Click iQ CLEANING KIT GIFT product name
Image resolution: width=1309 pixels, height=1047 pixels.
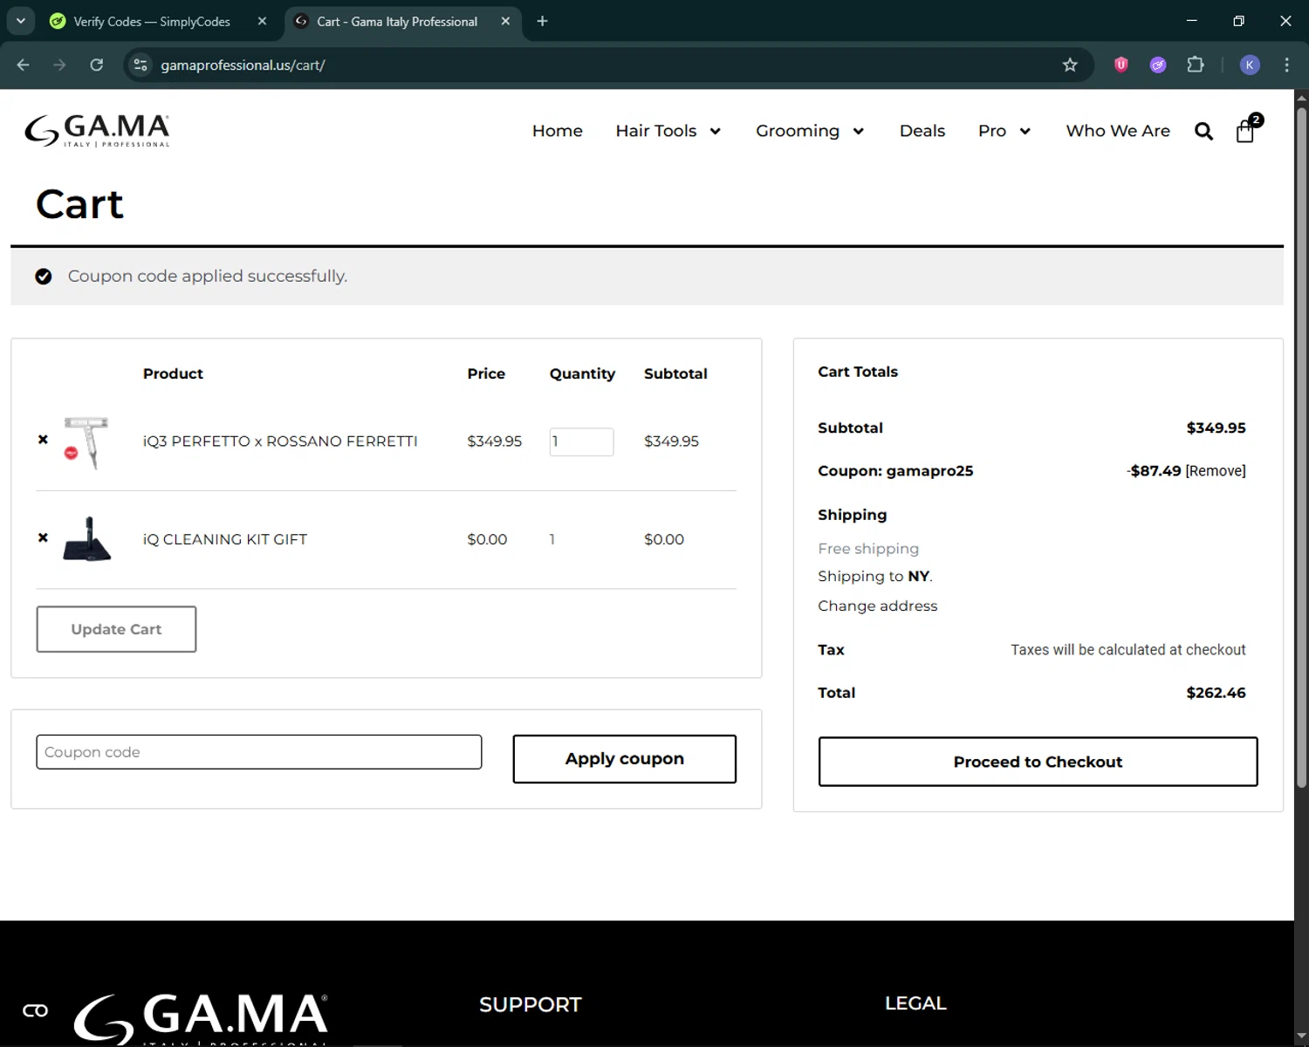[225, 539]
